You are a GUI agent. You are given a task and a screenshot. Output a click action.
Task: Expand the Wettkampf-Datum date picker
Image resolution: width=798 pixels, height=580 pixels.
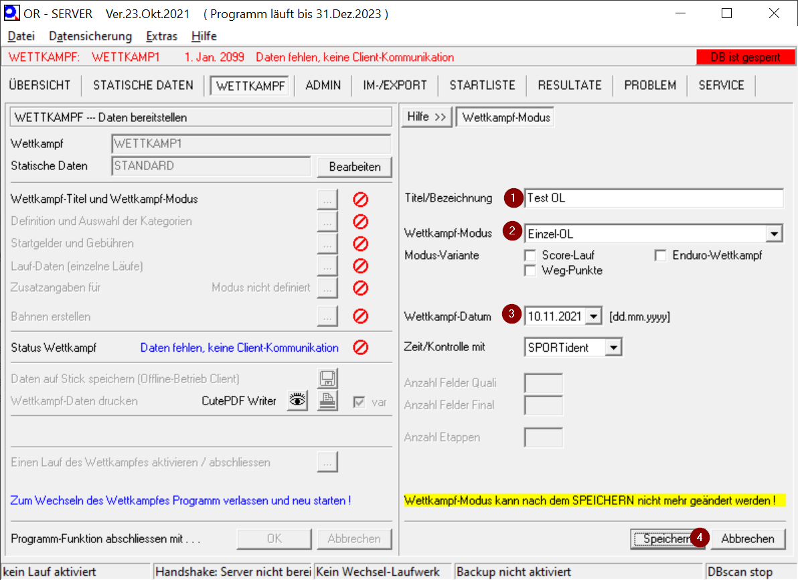click(593, 316)
